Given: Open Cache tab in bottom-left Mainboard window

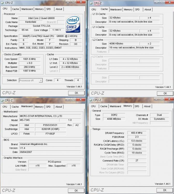Looking at the screenshot, I should click(x=15, y=107).
